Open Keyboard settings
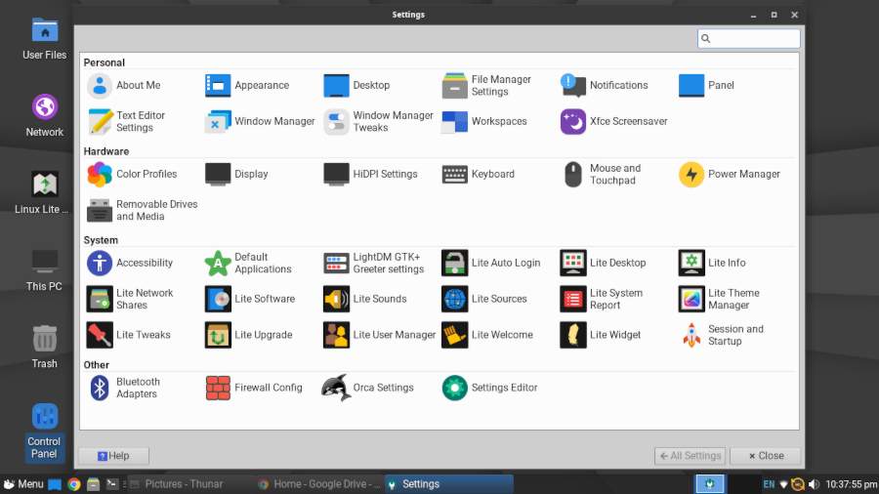This screenshot has width=879, height=494. click(479, 174)
